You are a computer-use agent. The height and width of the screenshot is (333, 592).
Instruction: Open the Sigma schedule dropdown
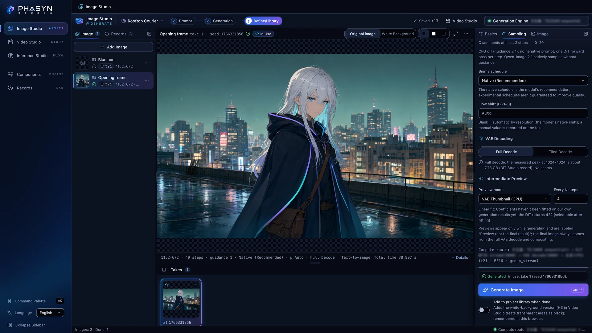[533, 80]
